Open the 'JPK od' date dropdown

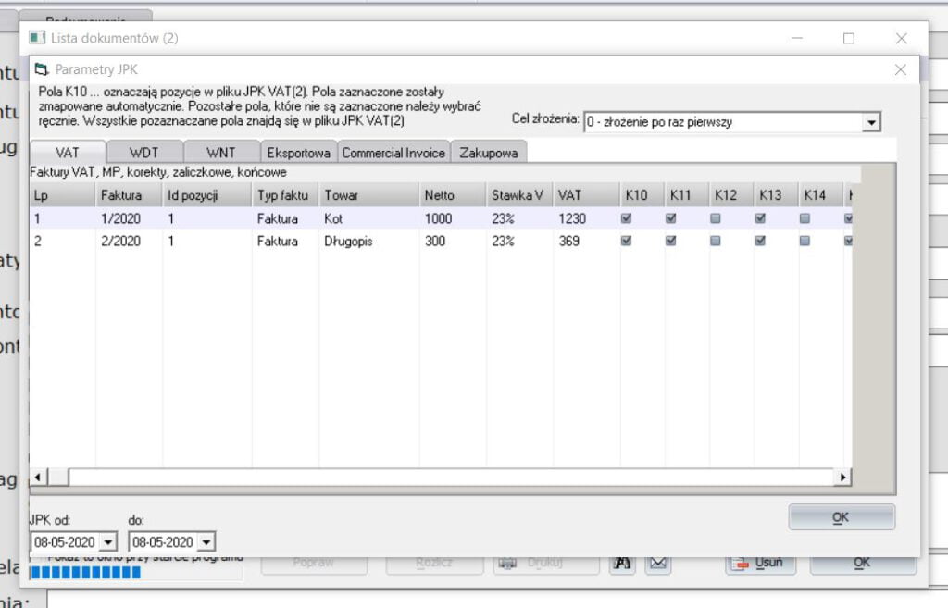(109, 541)
